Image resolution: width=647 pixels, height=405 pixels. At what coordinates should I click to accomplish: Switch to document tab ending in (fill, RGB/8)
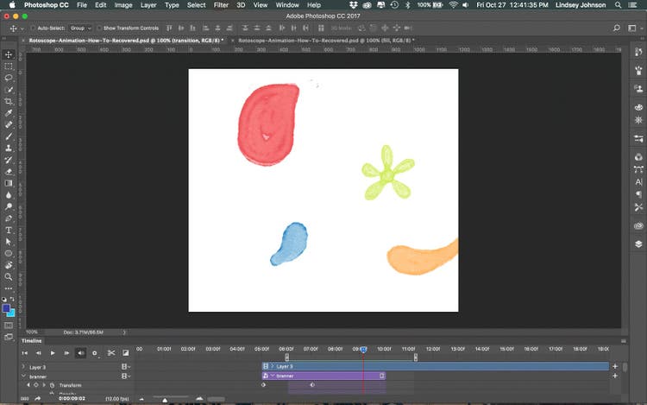(326, 41)
